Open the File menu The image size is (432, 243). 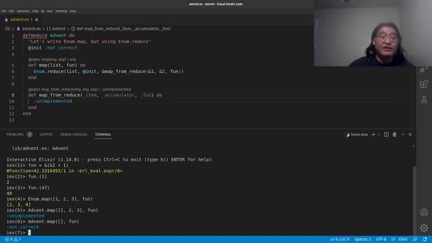click(3, 11)
